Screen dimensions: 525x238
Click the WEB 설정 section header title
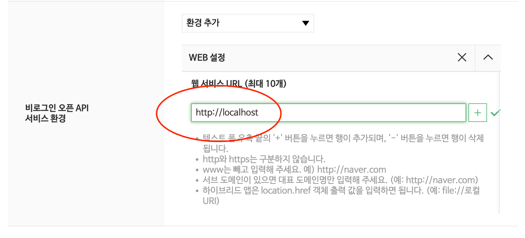[207, 57]
